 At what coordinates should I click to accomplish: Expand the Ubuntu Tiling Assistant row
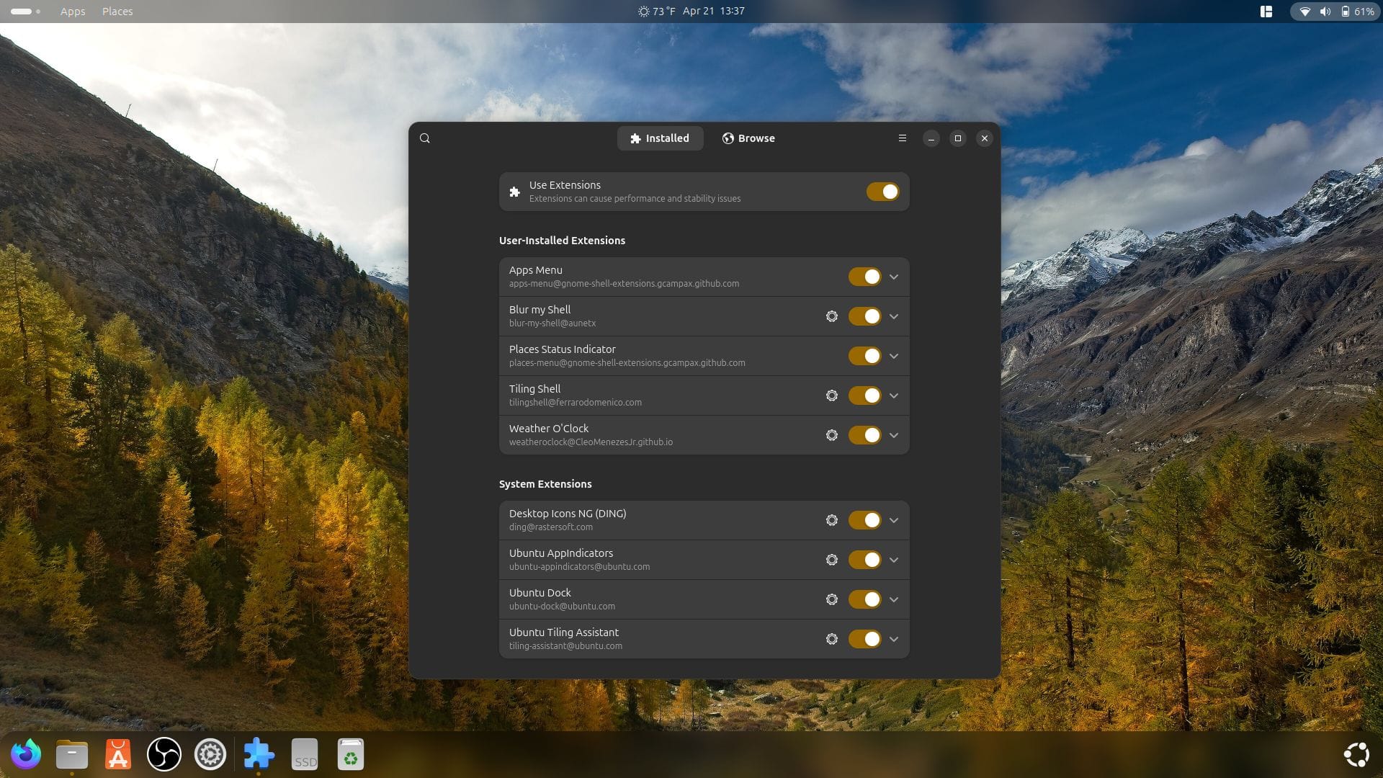point(894,639)
